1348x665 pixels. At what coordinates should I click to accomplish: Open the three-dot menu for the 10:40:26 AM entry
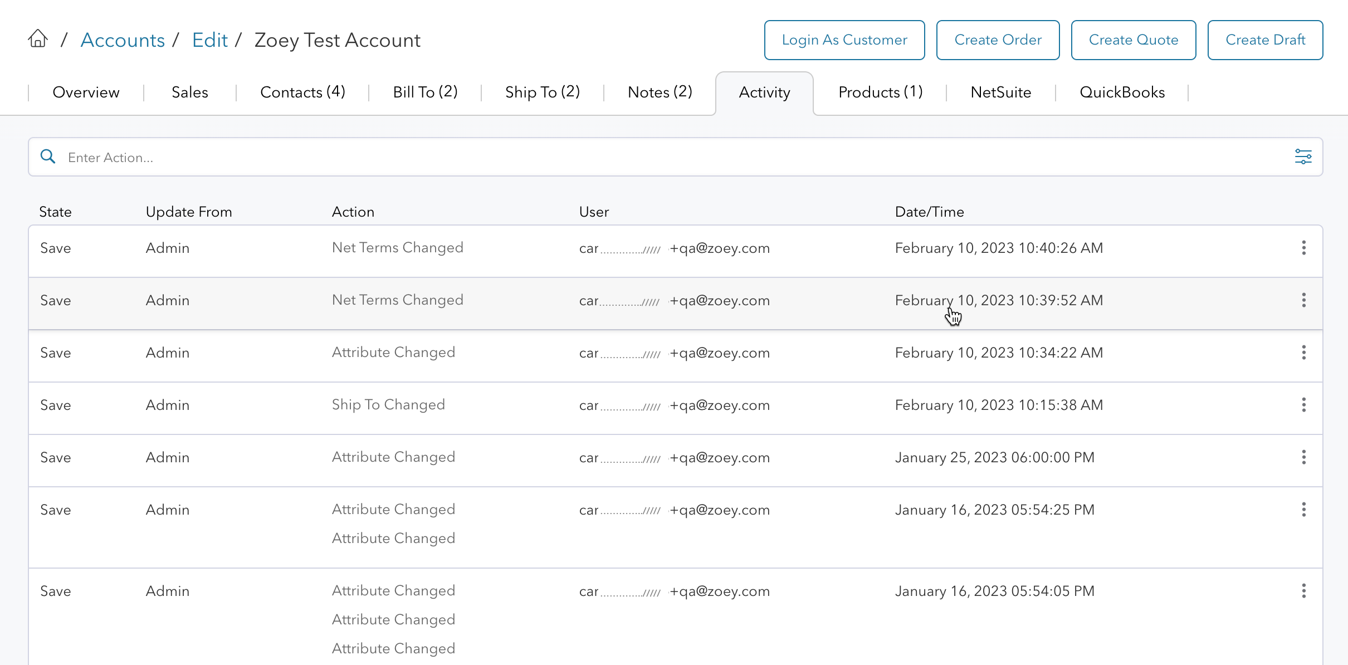[x=1303, y=248]
